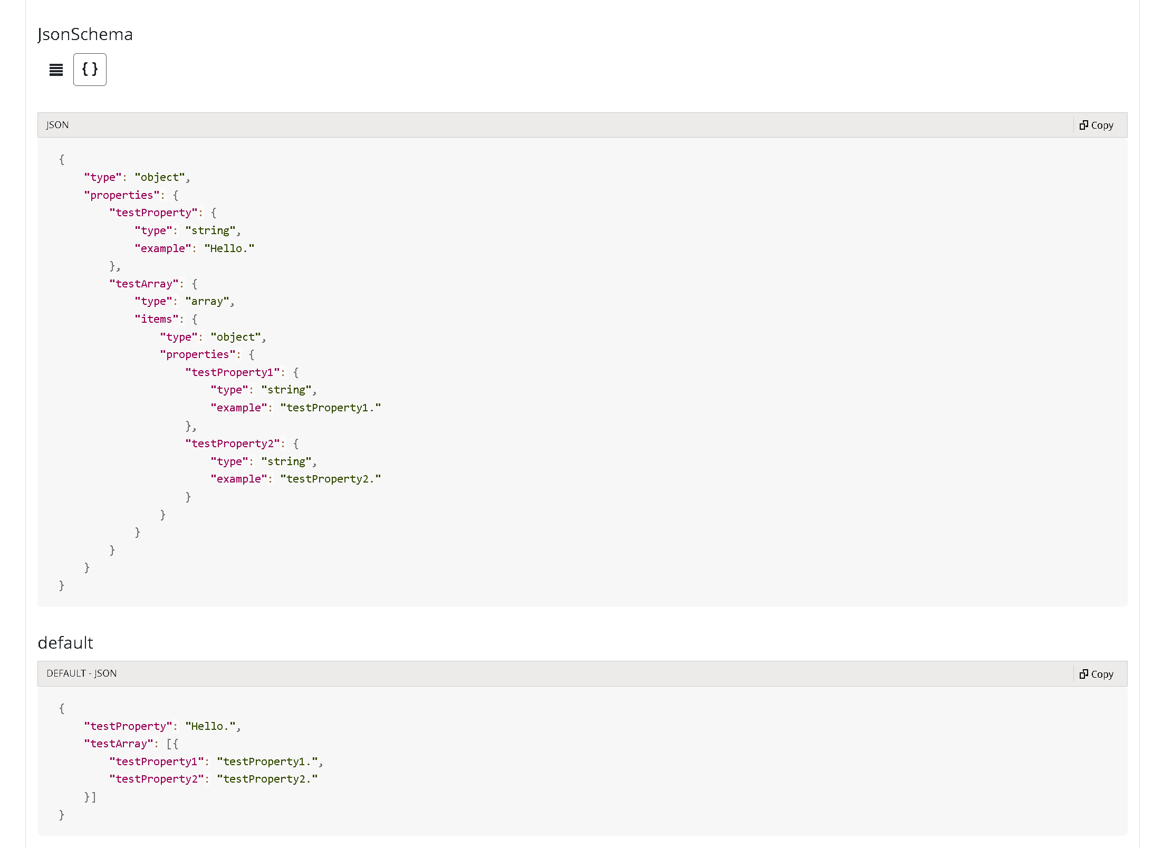Copy the JSON schema code block
The height and width of the screenshot is (848, 1153).
(x=1097, y=125)
